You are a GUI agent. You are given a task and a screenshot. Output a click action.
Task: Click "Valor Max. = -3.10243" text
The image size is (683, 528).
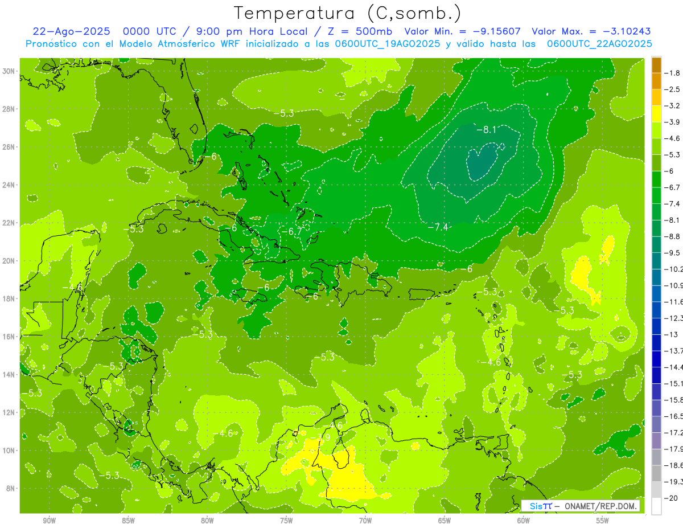(x=591, y=31)
